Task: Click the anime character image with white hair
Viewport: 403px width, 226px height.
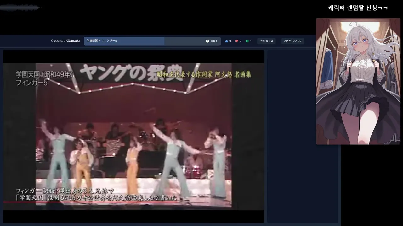Action: click(358, 81)
